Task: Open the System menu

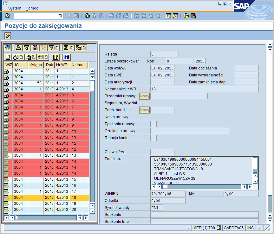Action: click(15, 8)
